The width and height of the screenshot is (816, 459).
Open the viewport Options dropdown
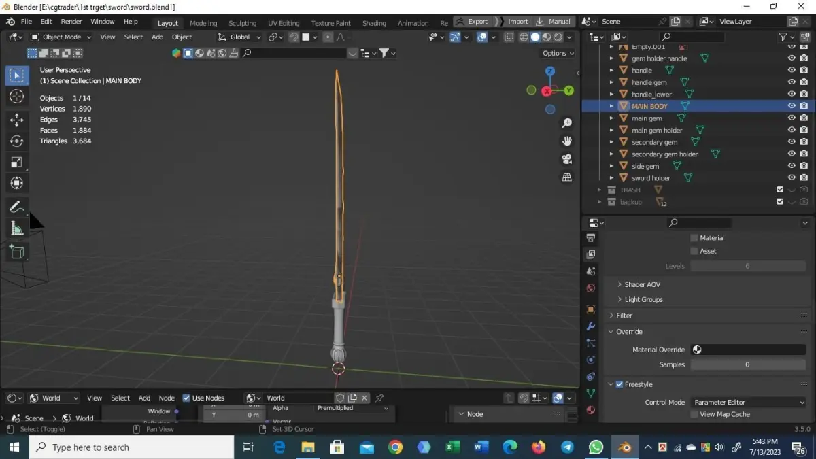558,53
